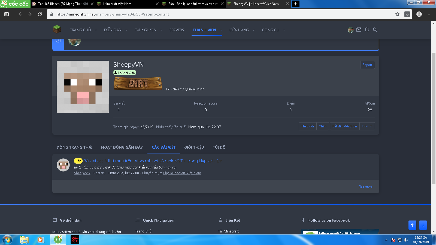Screen dimensions: 436x245
Task: Close the Bleach episode browser tab
Action: pyautogui.click(x=92, y=4)
